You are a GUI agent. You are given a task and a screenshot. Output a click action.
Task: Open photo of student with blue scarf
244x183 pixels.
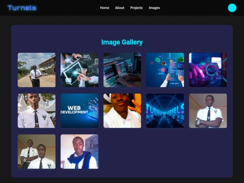[x=80, y=151]
